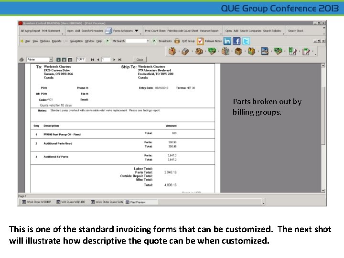Open the Reports menu
344x258 pixels.
pyautogui.click(x=56, y=41)
